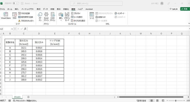Click the zoom slider handle
The height and width of the screenshot is (102, 190).
point(176,100)
